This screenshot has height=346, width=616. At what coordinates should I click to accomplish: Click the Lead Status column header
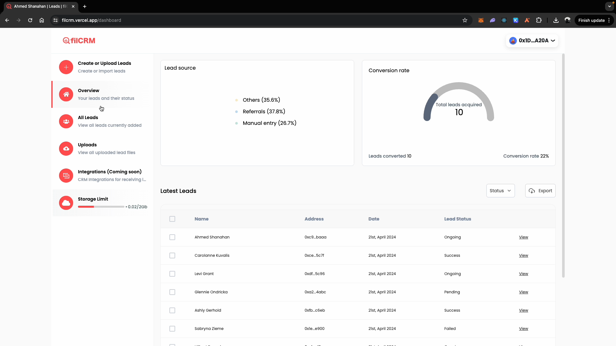coord(458,219)
